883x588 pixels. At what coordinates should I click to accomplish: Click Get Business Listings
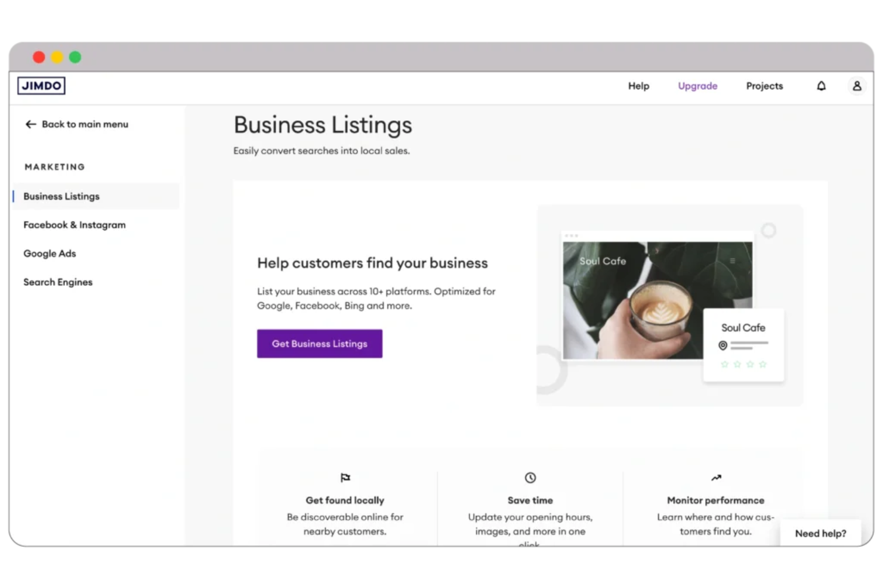[x=319, y=343]
